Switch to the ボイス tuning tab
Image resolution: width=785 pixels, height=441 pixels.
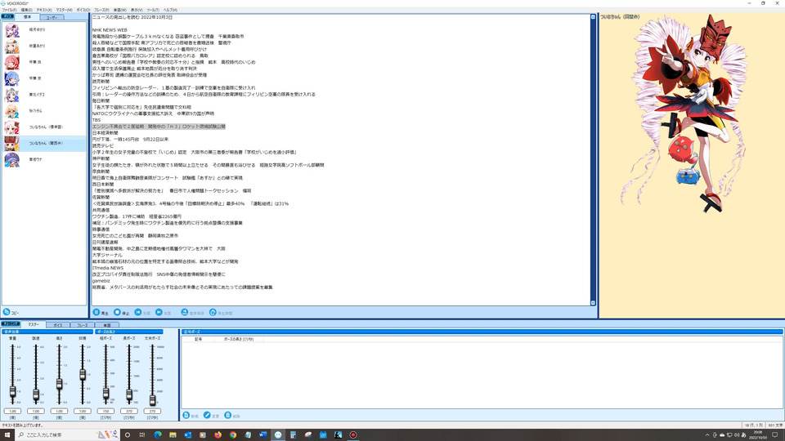coord(58,325)
